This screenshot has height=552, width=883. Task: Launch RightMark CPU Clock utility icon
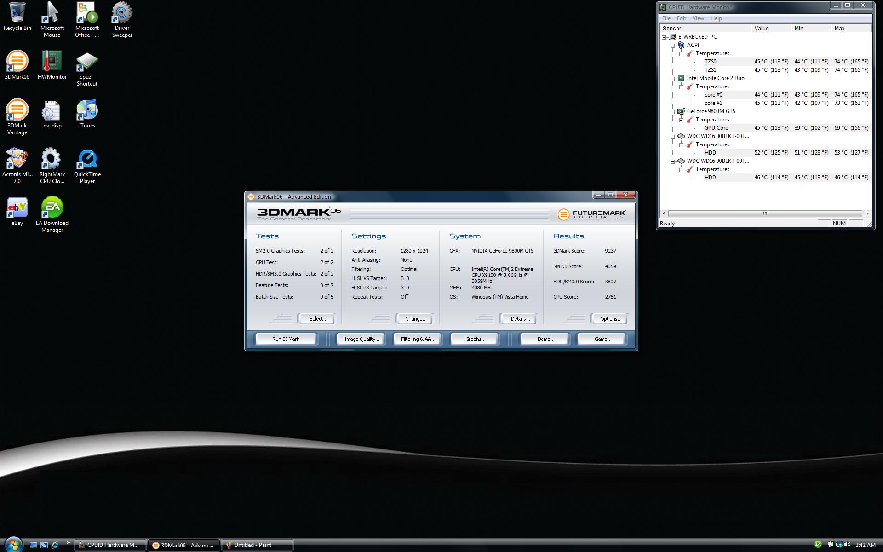pyautogui.click(x=52, y=166)
